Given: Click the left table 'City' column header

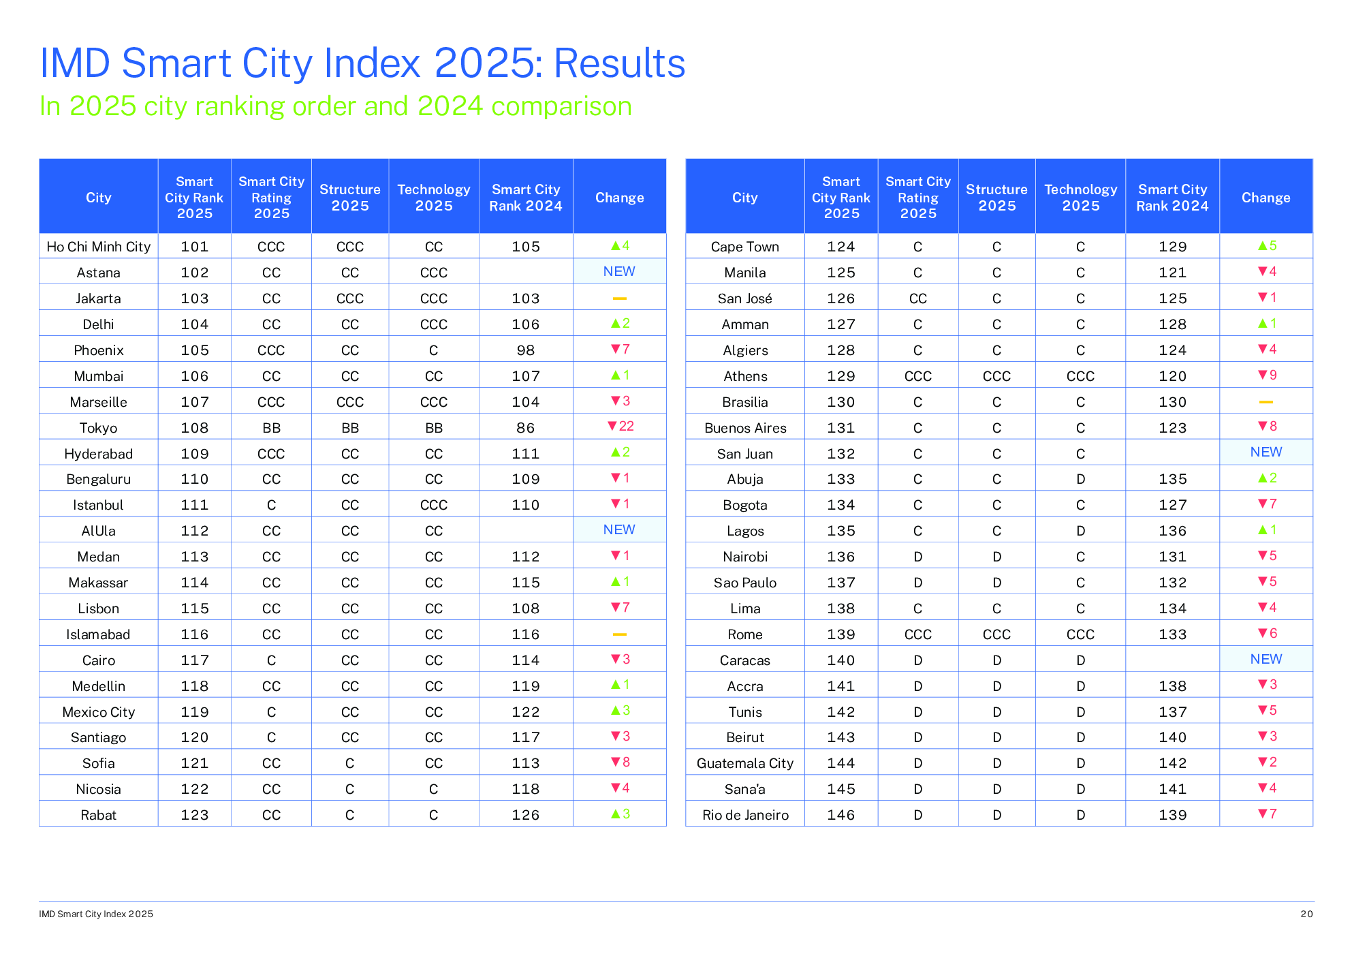Looking at the screenshot, I should click(x=99, y=197).
